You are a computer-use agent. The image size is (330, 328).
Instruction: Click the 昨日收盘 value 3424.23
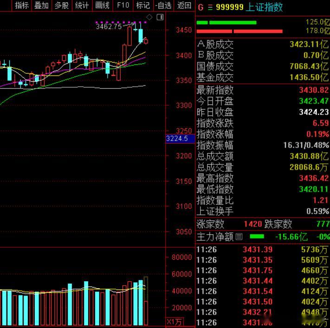coord(314,112)
